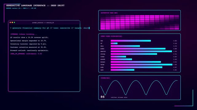The image size is (197, 110).
Task: Click the 'of' token label
Action: click(x=101, y=43)
